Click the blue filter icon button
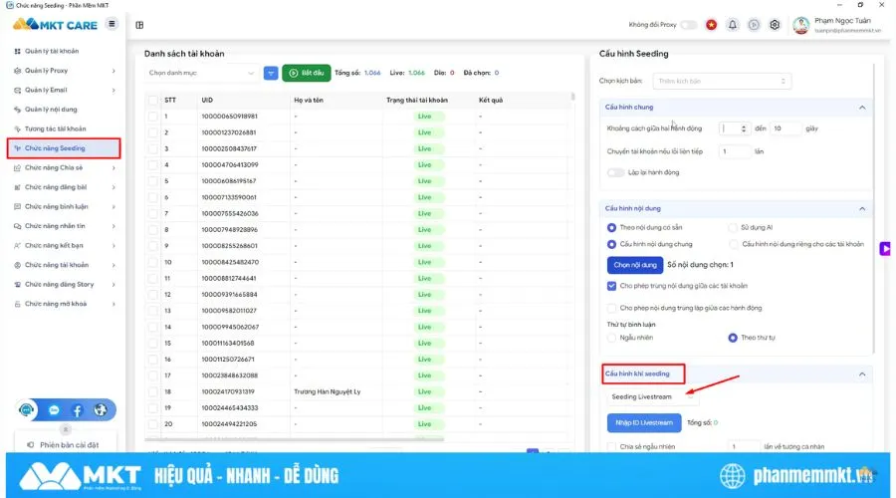The width and height of the screenshot is (896, 498). [x=271, y=73]
